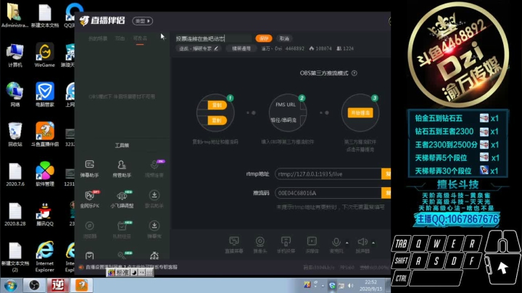Open the 斗鱼直播伴侣 desktop shortcut
The height and width of the screenshot is (293, 522).
click(45, 134)
